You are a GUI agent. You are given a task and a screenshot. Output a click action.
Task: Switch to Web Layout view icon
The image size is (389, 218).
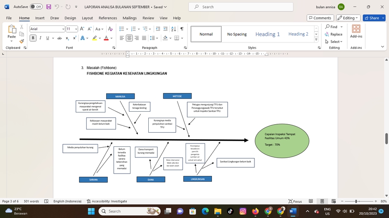pos(333,201)
